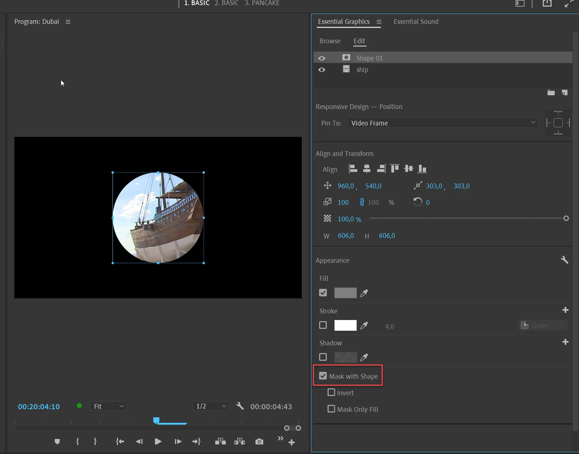Add a marker in the Program monitor
The width and height of the screenshot is (579, 454).
click(x=57, y=442)
